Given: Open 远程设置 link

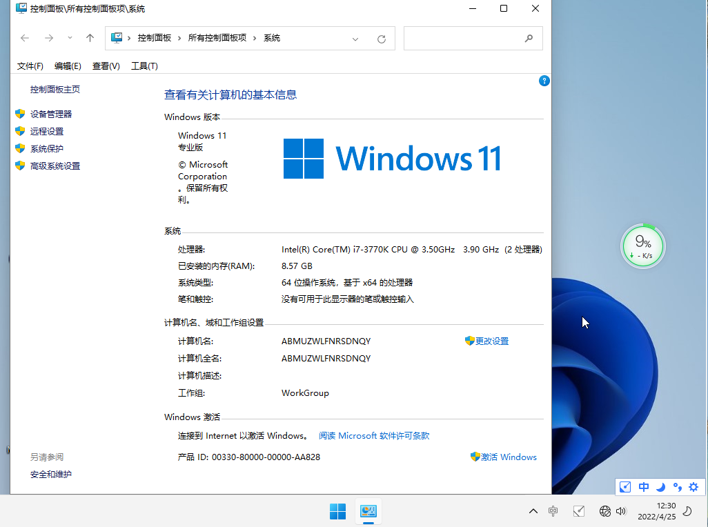Looking at the screenshot, I should click(x=47, y=131).
